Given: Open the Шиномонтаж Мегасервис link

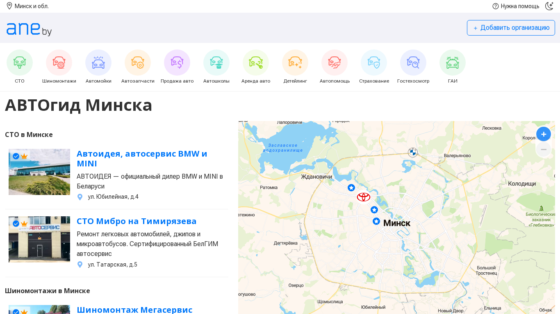Looking at the screenshot, I should 134,310.
